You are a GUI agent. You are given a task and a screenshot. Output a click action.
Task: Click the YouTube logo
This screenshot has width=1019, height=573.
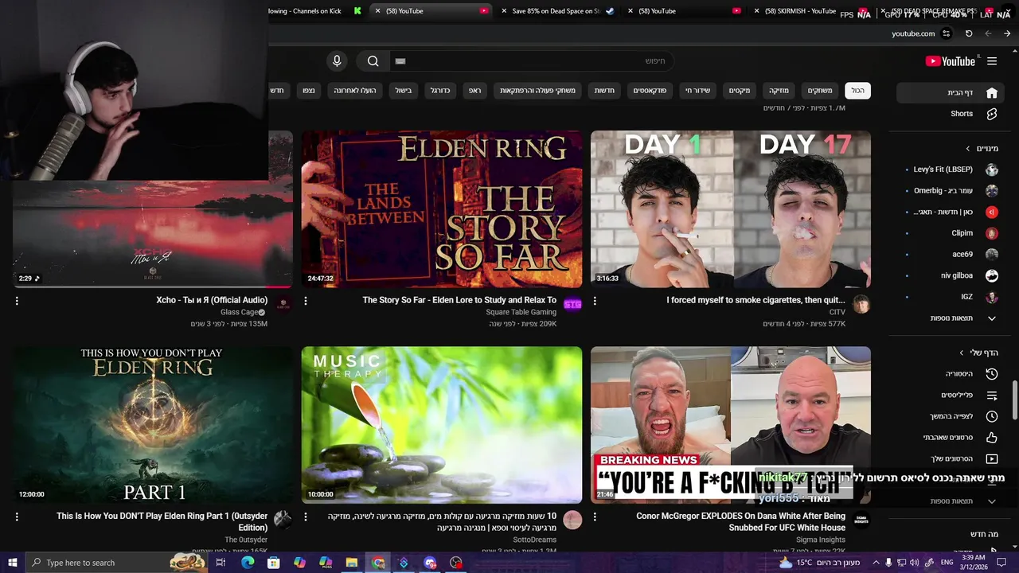(x=950, y=61)
